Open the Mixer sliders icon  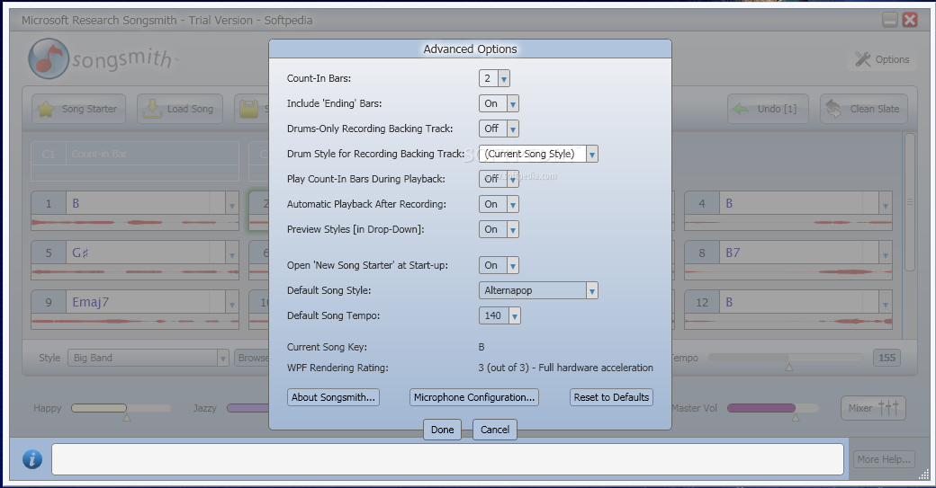(888, 408)
